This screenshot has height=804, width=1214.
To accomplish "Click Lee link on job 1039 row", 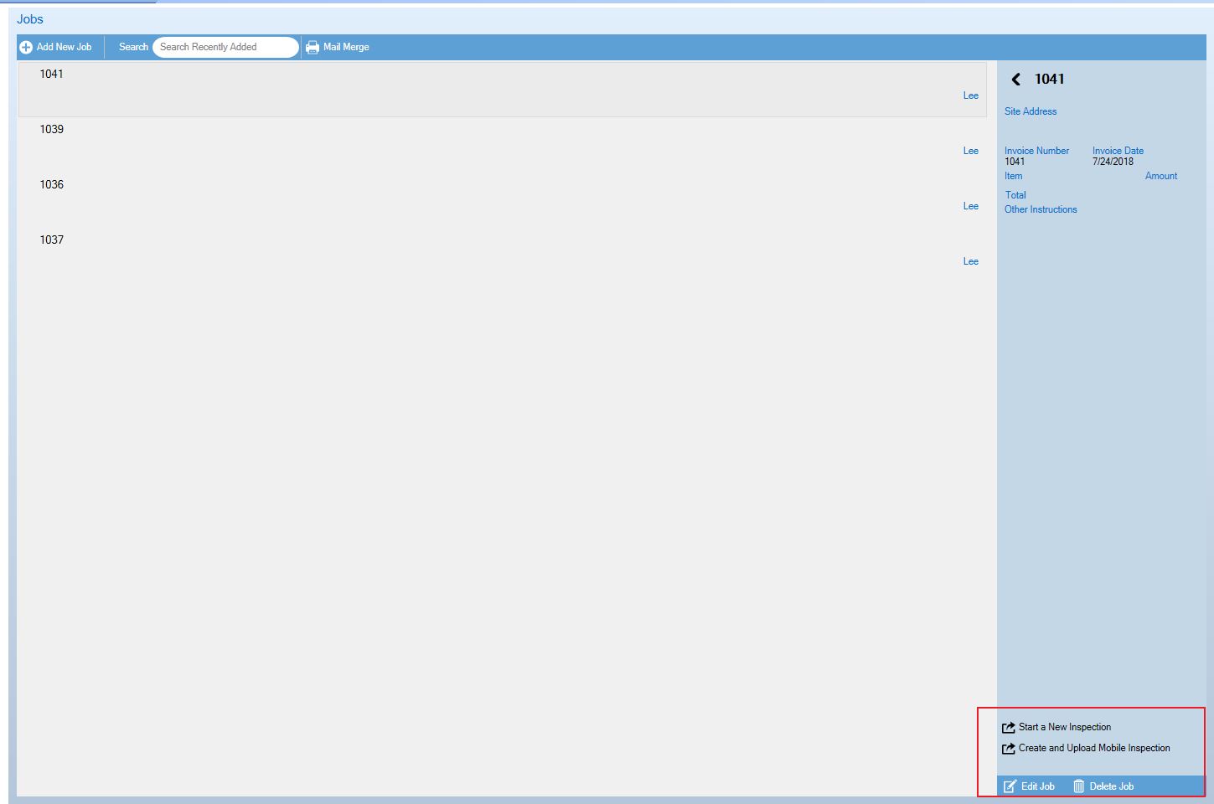I will coord(970,151).
